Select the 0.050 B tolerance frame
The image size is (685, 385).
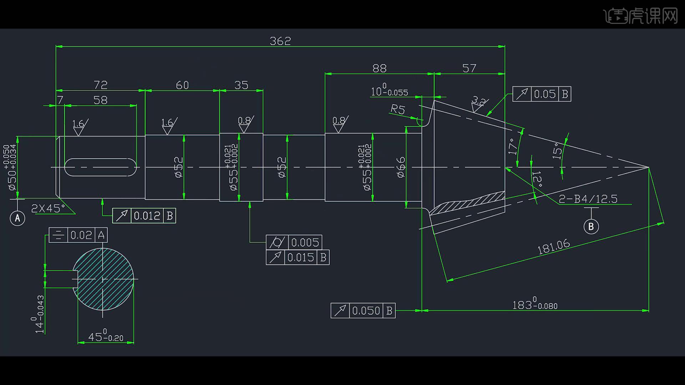point(363,311)
